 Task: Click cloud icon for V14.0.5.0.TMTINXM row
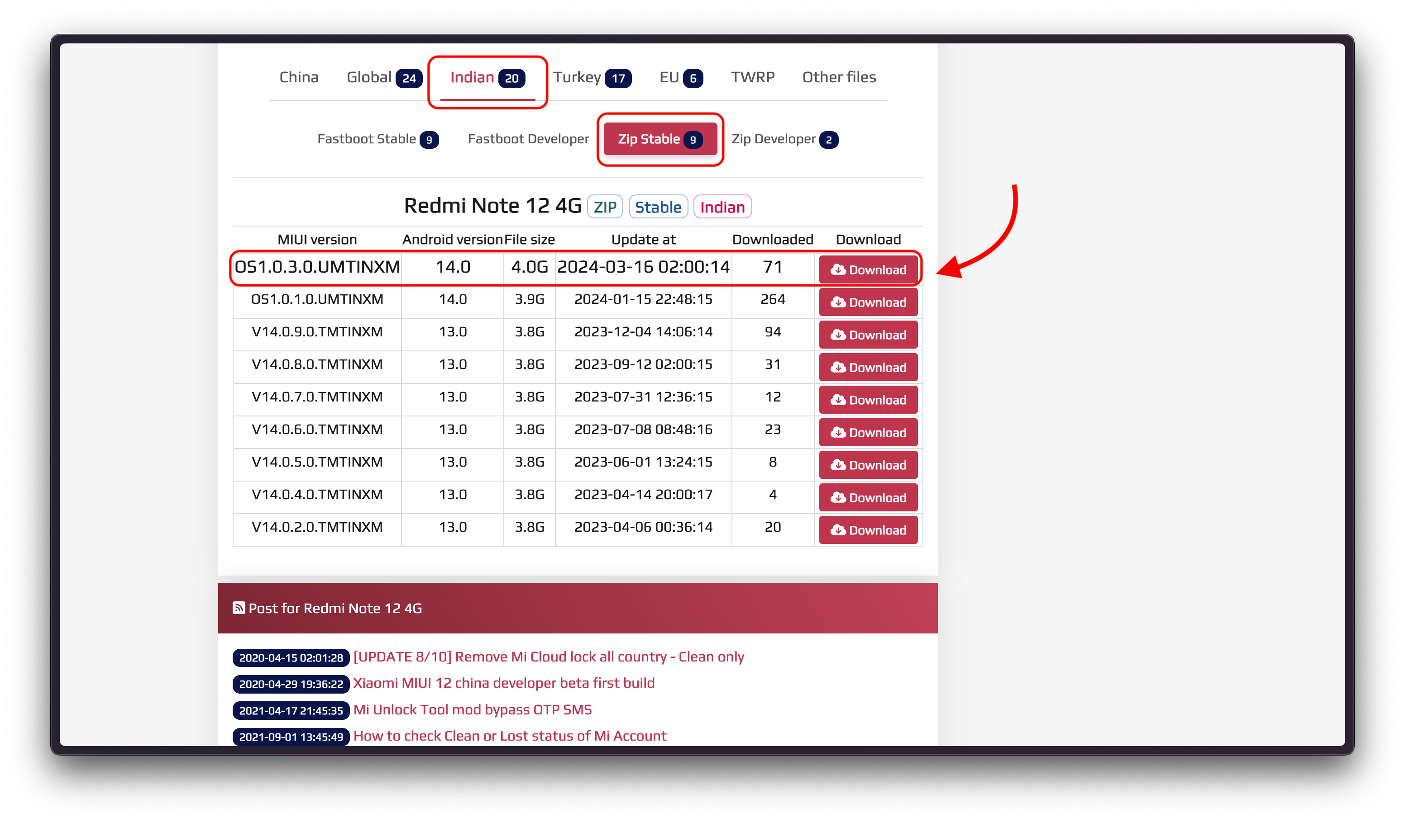point(837,465)
